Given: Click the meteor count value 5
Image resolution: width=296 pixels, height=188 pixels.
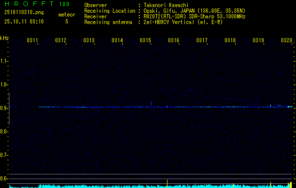Looking at the screenshot, I should coord(67,22).
